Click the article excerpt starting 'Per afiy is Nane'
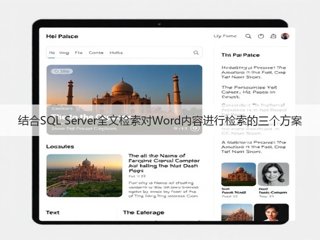Screen dimensions: 320x240 click(163, 189)
